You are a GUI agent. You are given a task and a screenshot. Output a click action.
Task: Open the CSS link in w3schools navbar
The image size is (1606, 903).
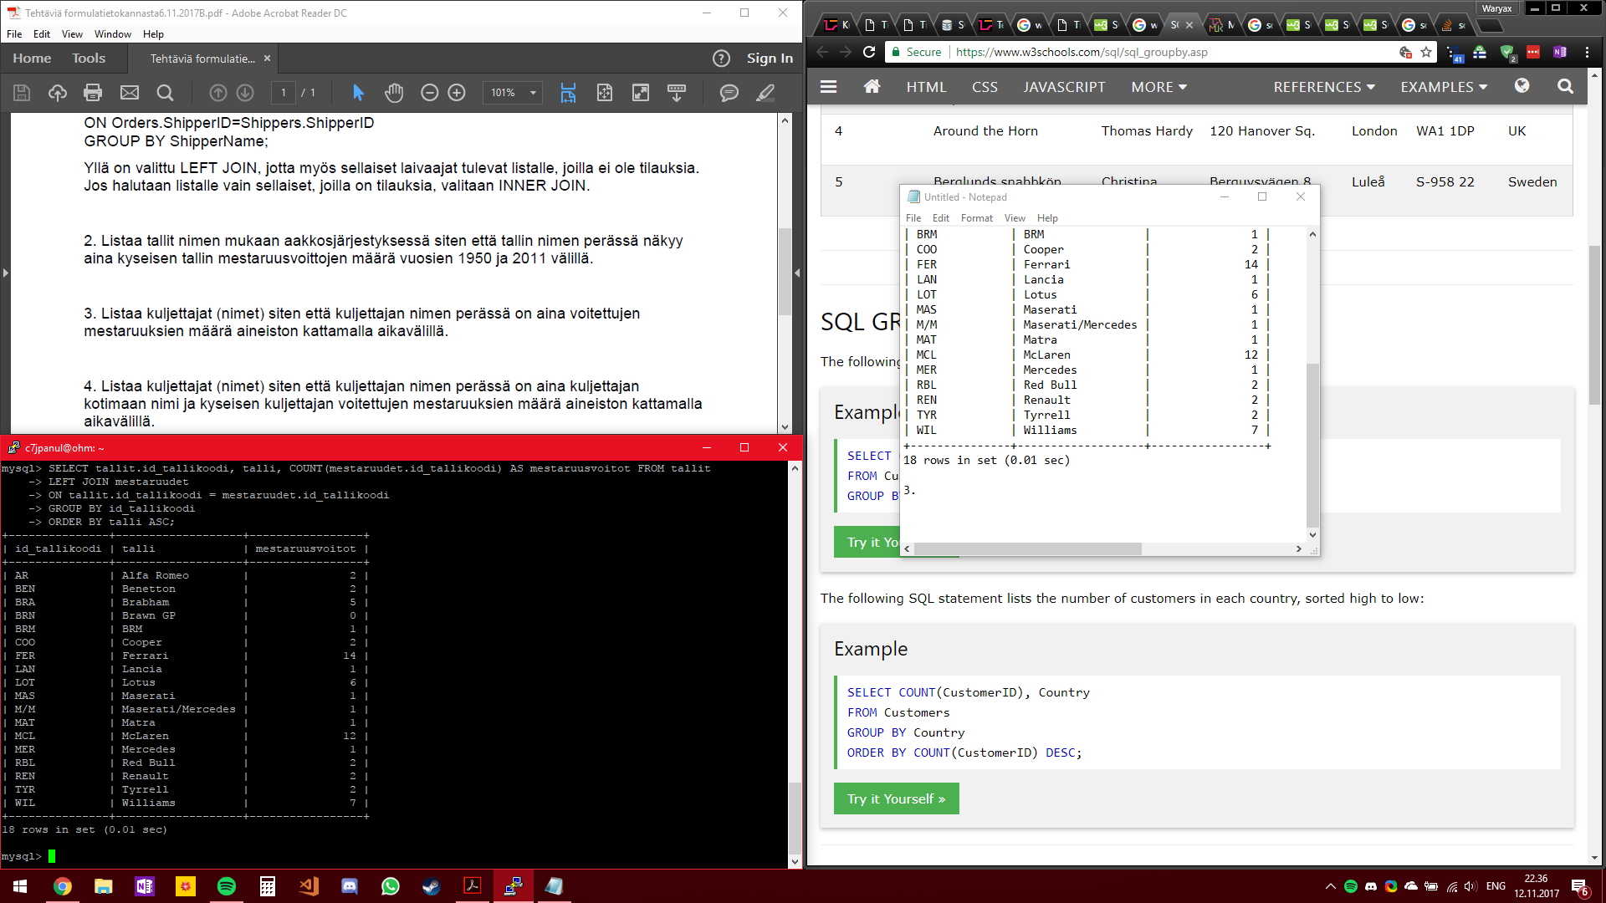click(x=985, y=87)
